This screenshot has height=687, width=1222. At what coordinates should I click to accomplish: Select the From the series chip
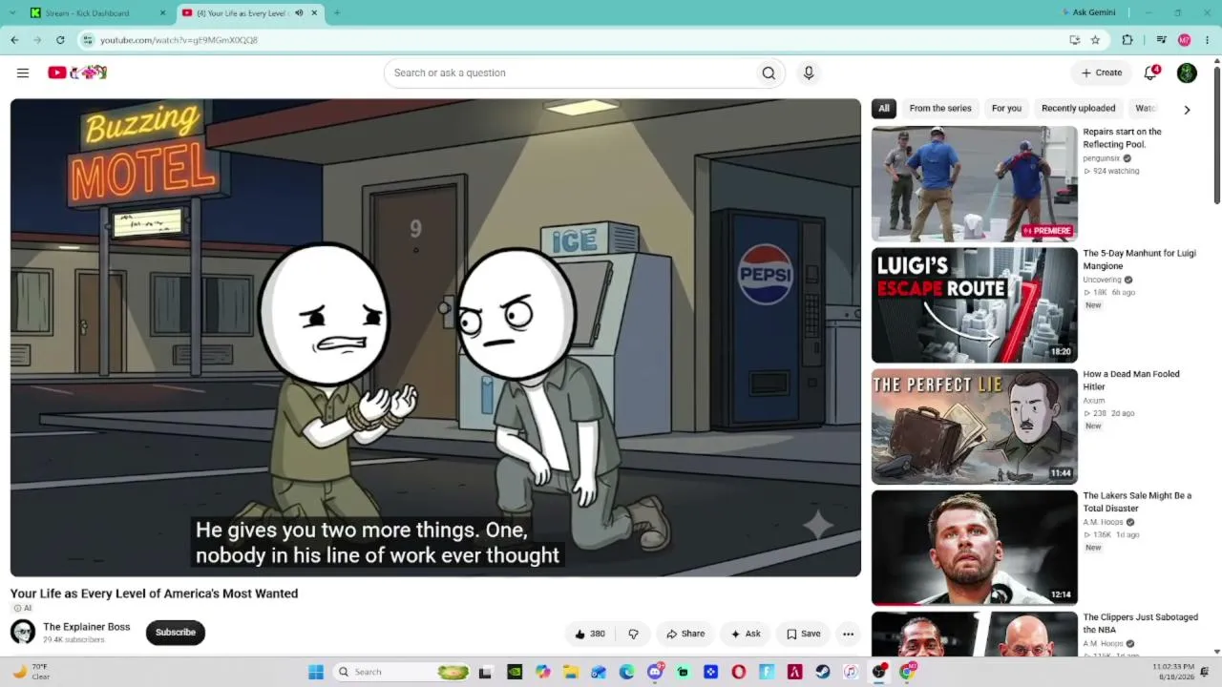coord(940,108)
